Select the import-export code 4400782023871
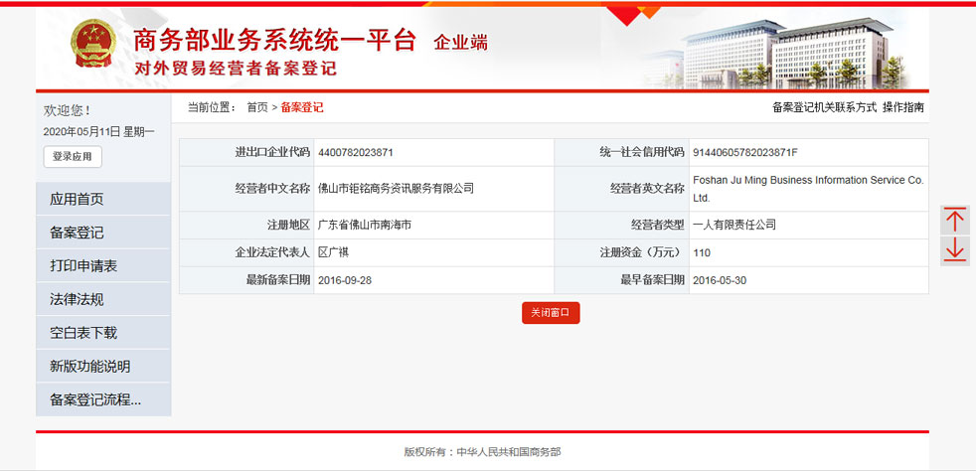976x471 pixels. point(355,152)
